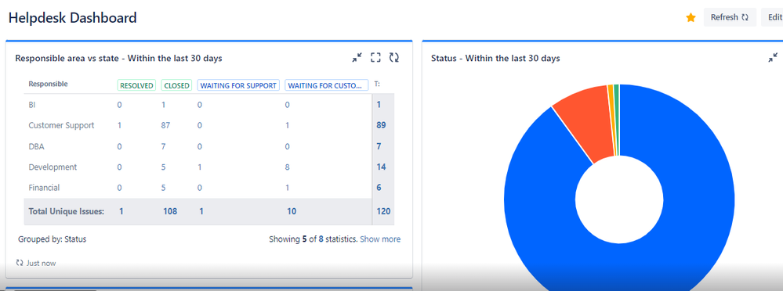The image size is (783, 291).
Task: Click DBA closed count 7
Action: (x=163, y=146)
